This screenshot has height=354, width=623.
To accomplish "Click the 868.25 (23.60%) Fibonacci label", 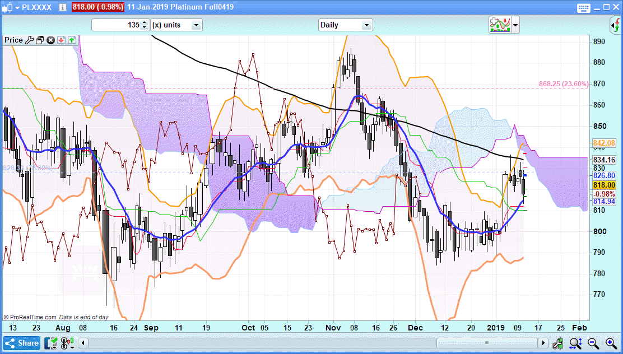I will point(564,84).
